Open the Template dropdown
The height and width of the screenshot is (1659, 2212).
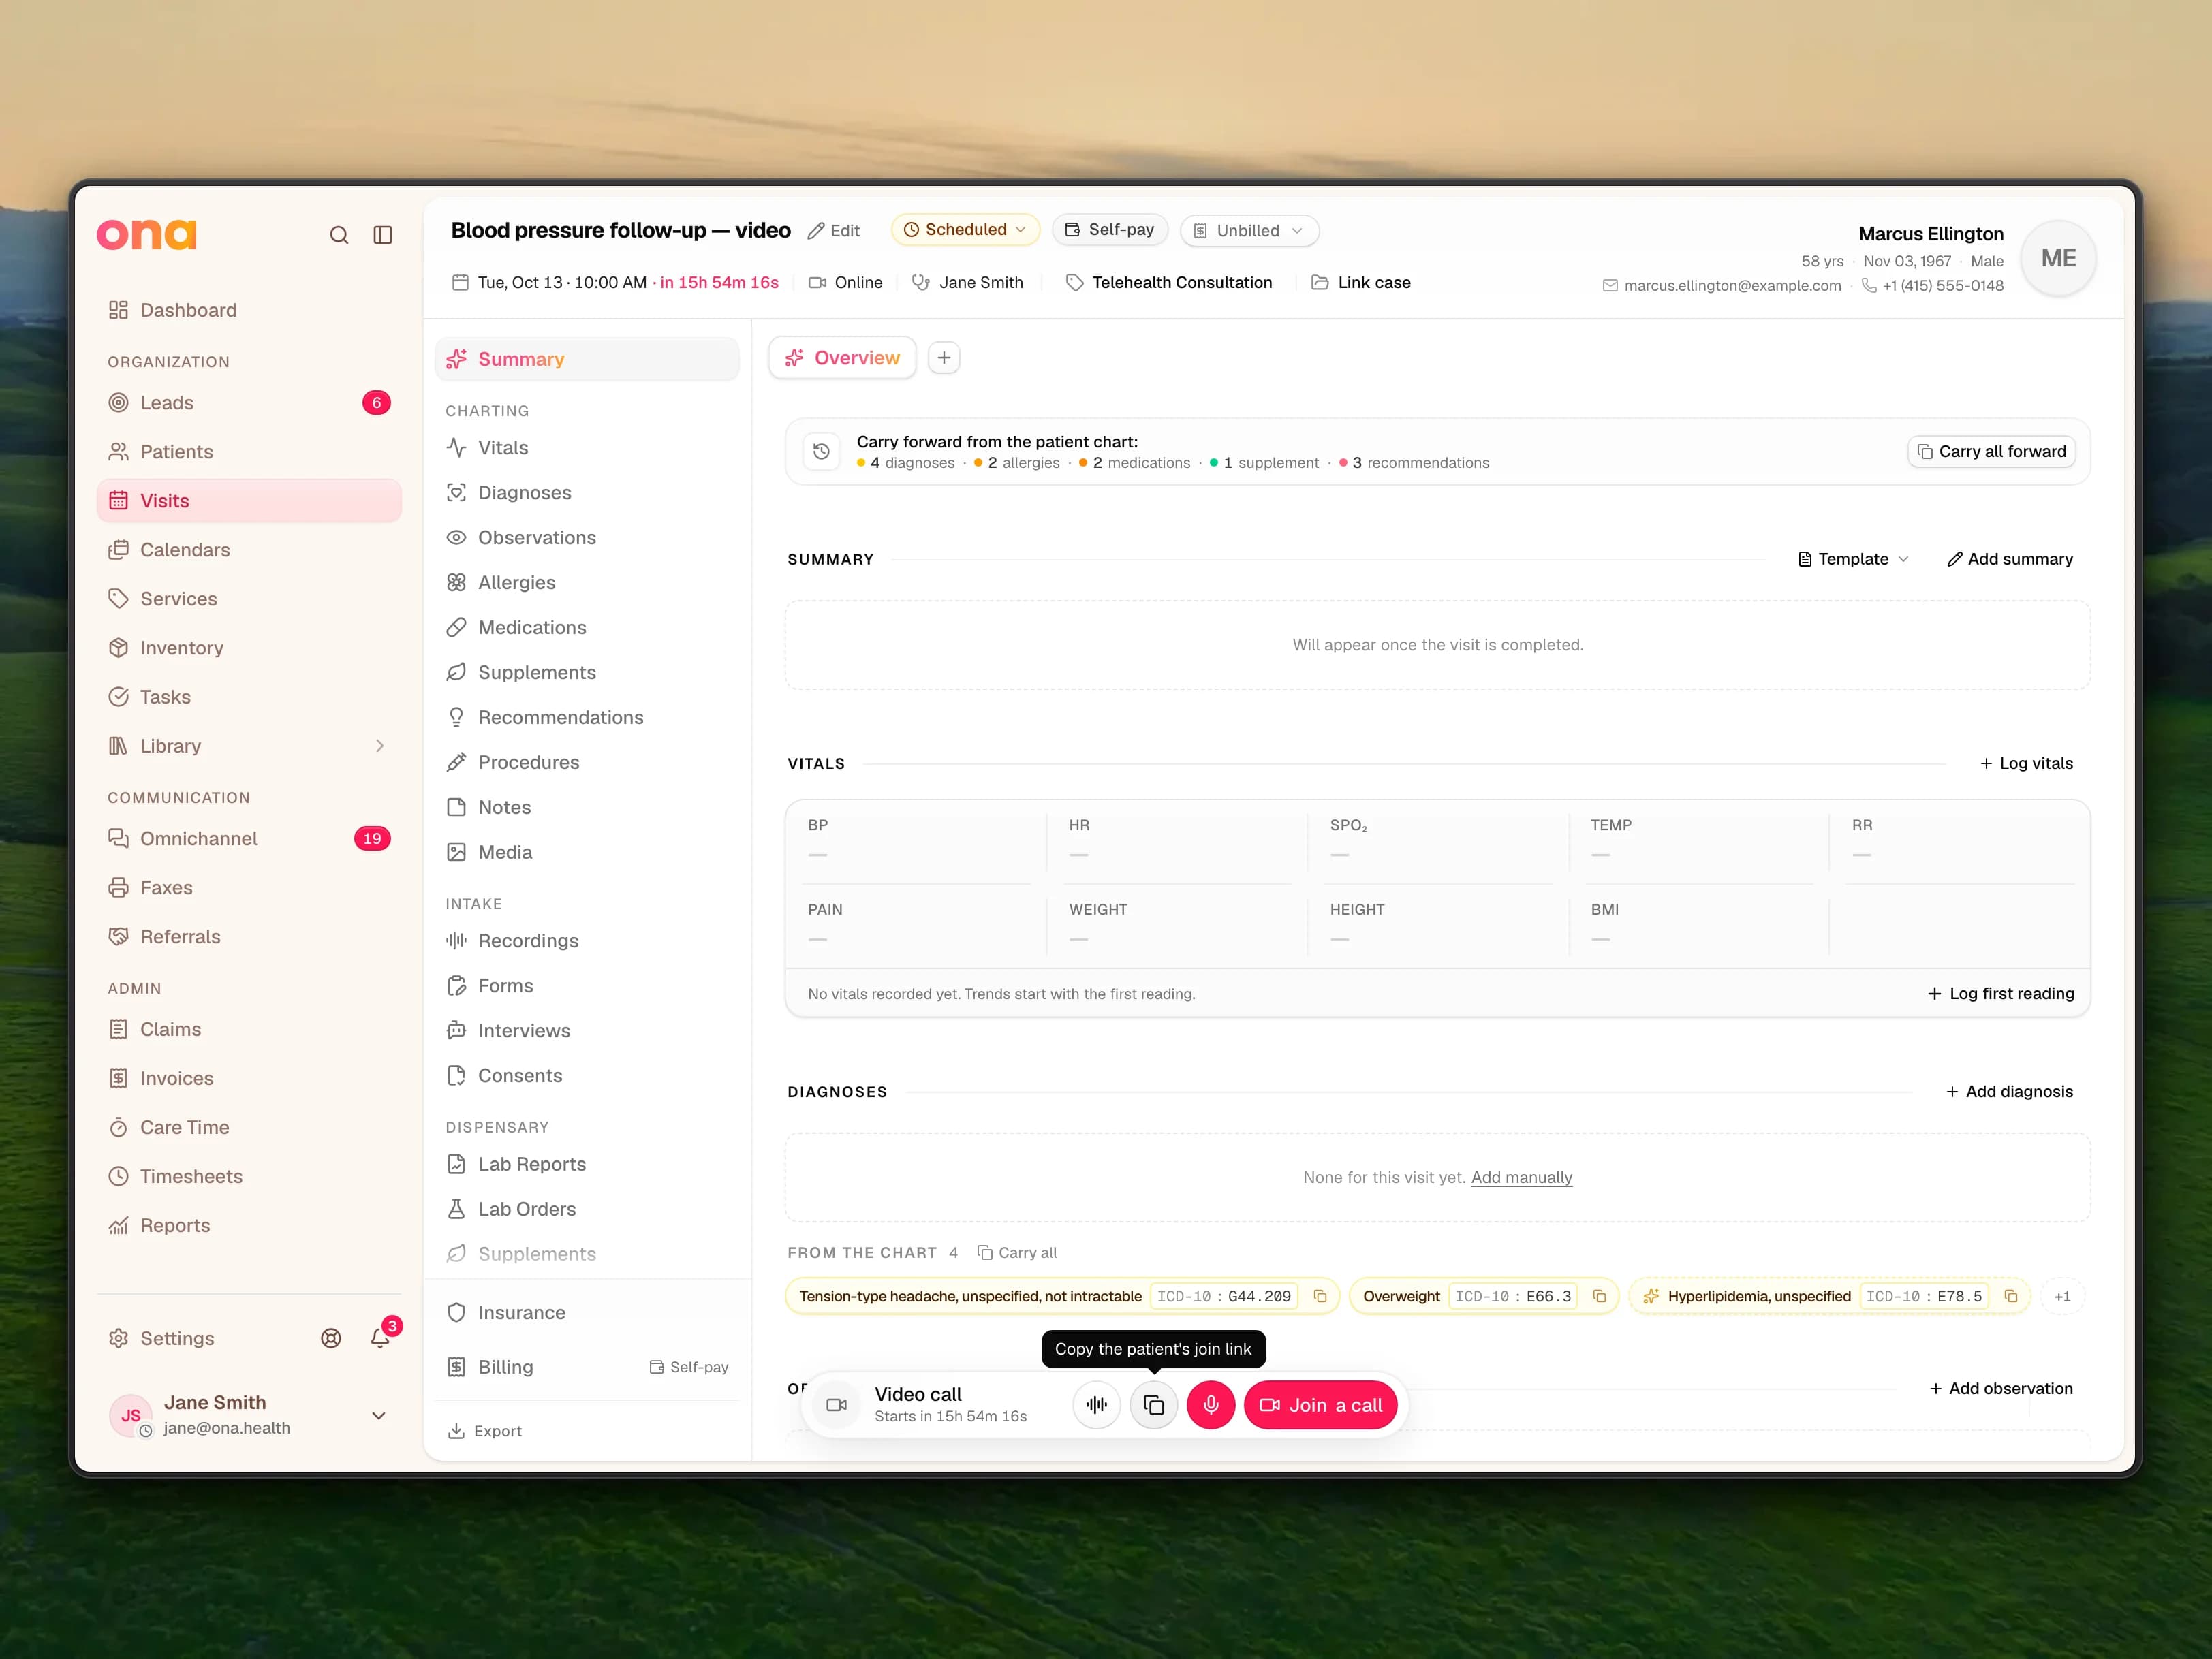[1853, 558]
